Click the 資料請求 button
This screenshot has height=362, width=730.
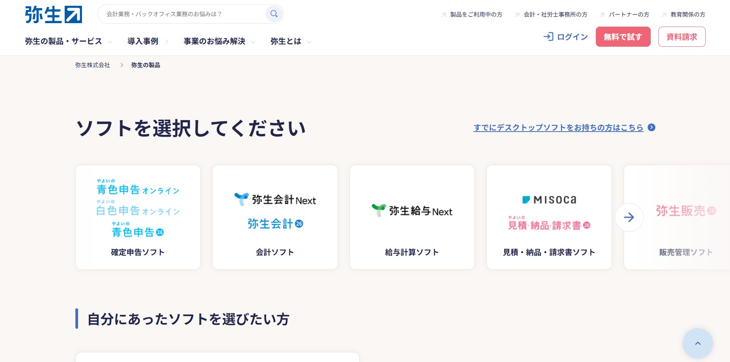point(682,36)
